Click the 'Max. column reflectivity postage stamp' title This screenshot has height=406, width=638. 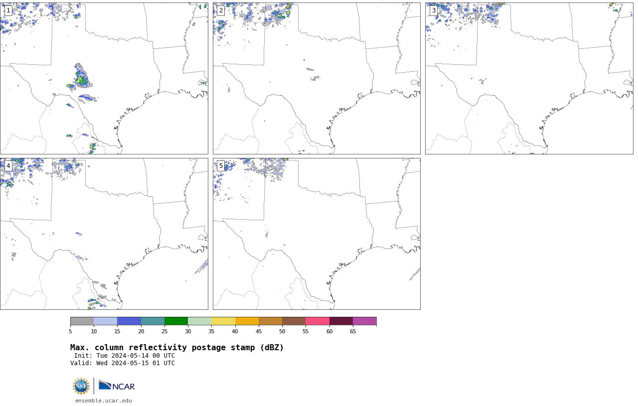pyautogui.click(x=177, y=348)
